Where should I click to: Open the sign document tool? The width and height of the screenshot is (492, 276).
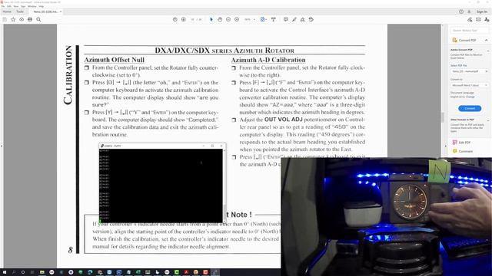point(302,19)
